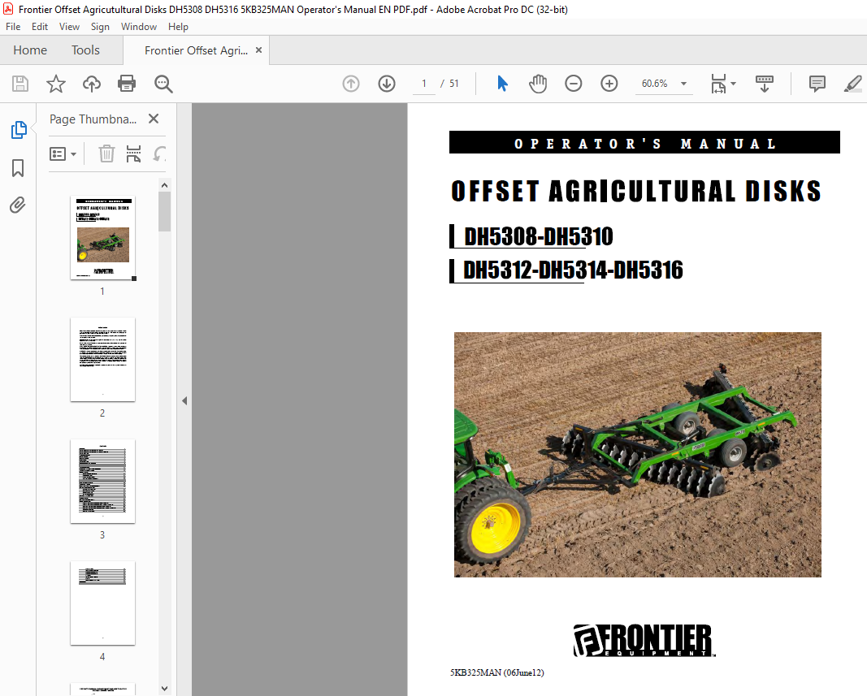
Task: Open Page Thumbnails sidebar icon
Action: pyautogui.click(x=18, y=130)
